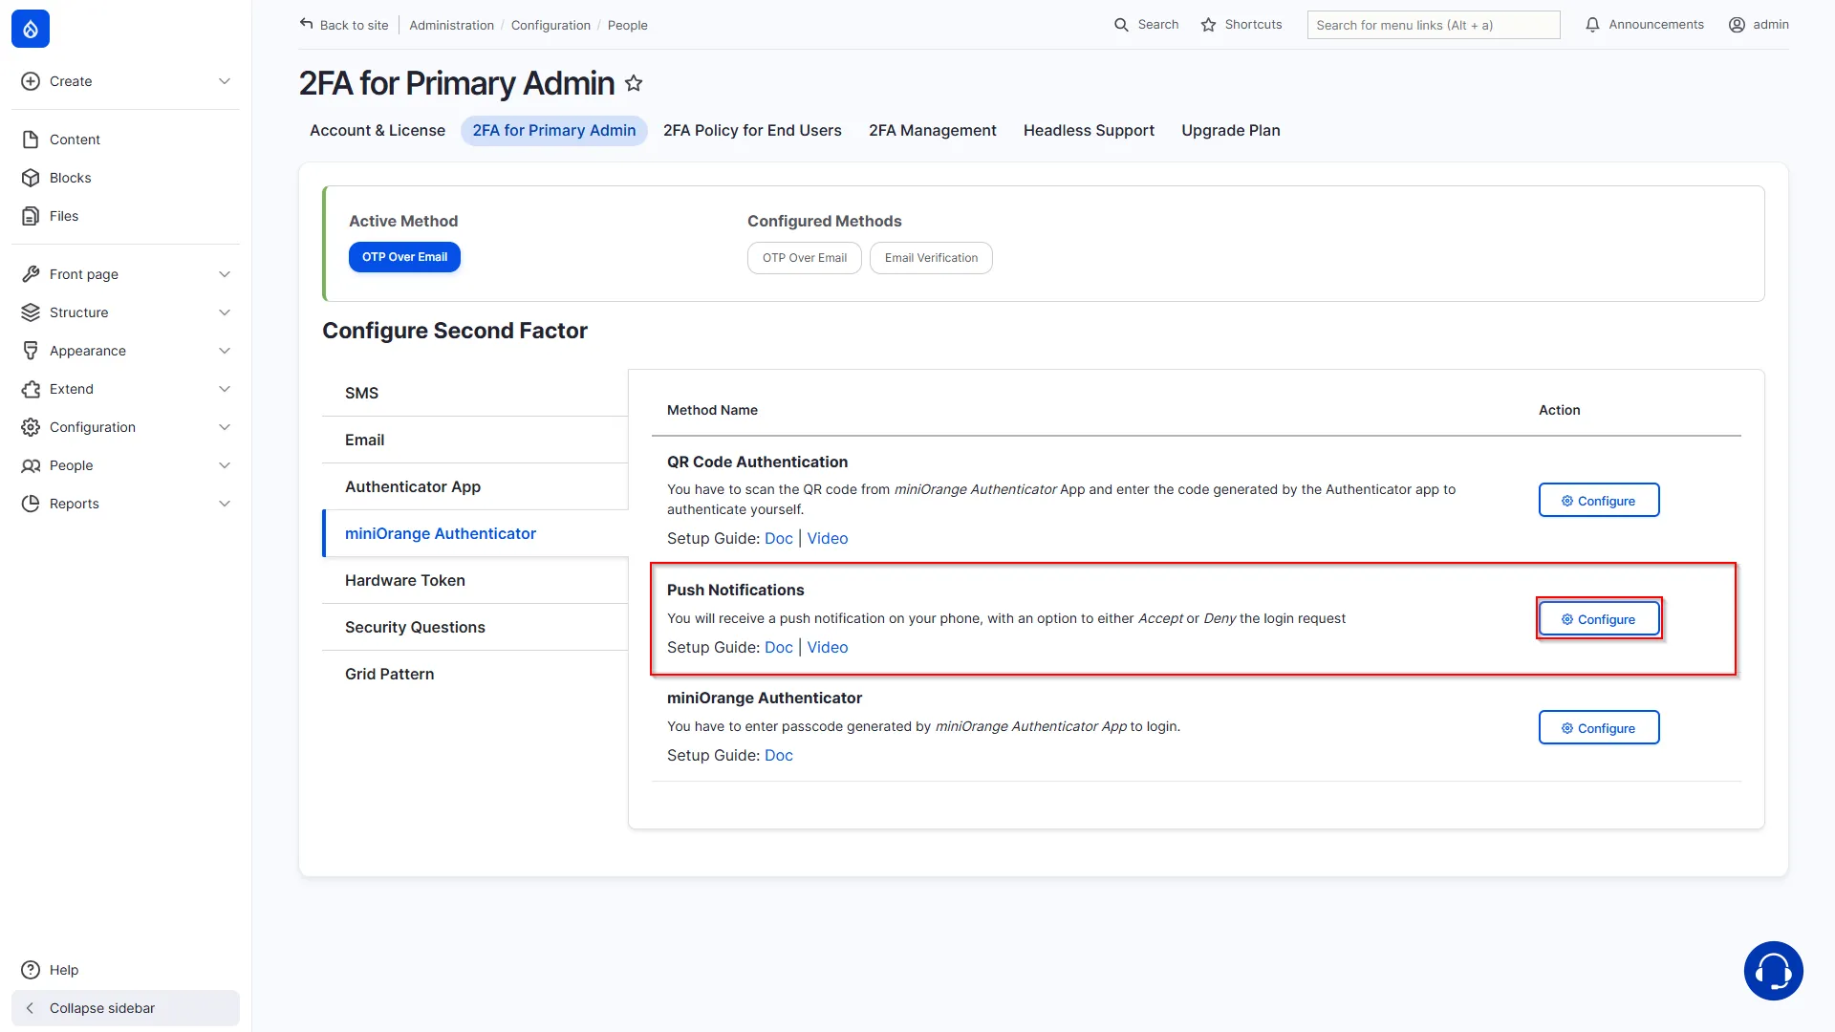Screen dimensions: 1835x1032
Task: Click the Appearance brush icon
Action: (x=31, y=351)
